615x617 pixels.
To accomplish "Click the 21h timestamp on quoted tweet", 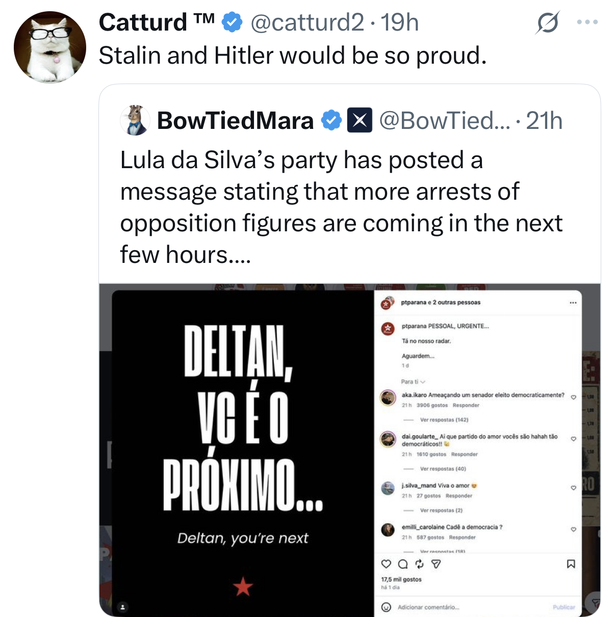I will 544,121.
